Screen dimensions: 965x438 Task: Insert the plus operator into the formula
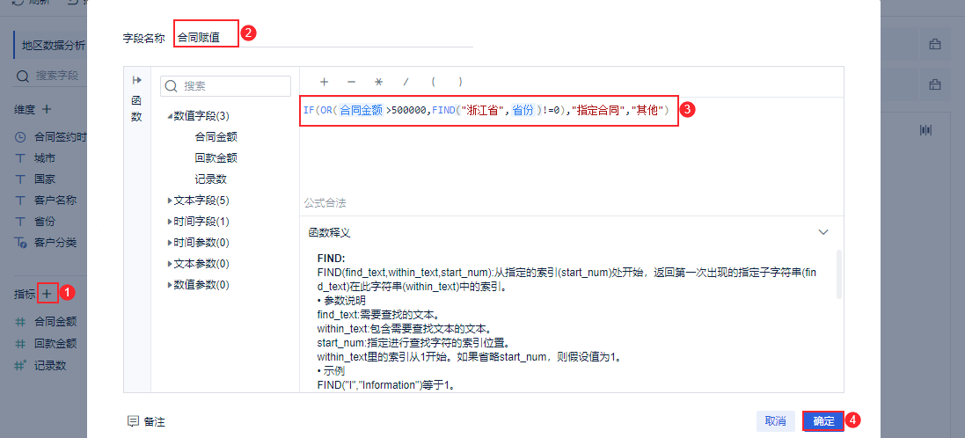pos(324,81)
